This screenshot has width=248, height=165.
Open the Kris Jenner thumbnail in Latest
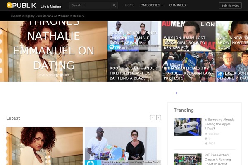(x=123, y=146)
